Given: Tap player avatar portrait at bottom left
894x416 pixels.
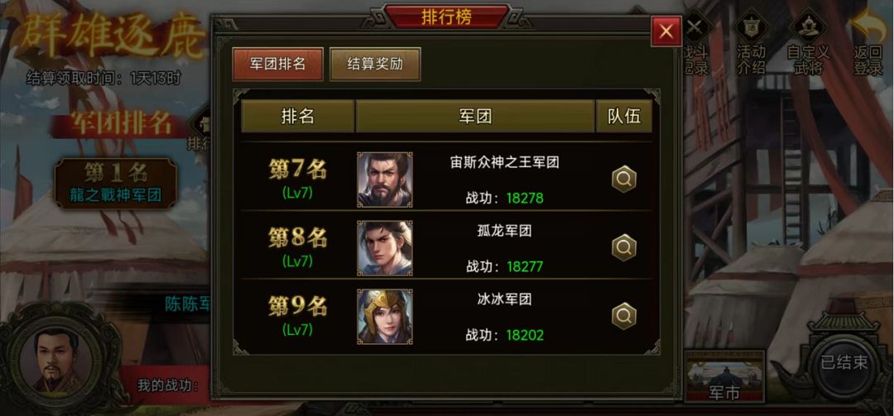Looking at the screenshot, I should pyautogui.click(x=58, y=360).
